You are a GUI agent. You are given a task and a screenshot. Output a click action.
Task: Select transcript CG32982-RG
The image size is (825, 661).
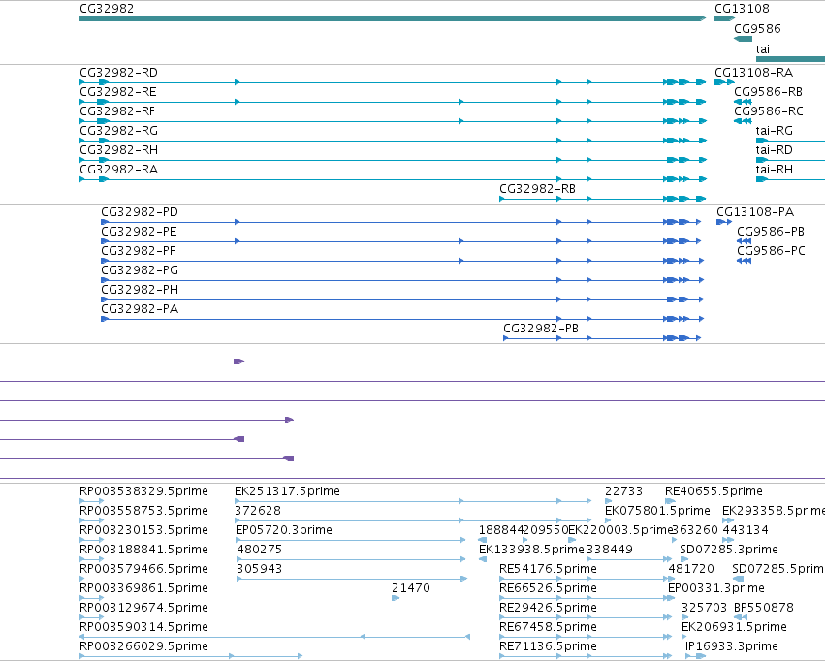pyautogui.click(x=393, y=141)
